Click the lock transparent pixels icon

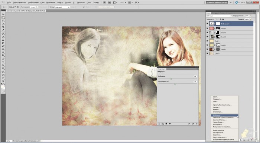pyautogui.click(x=216, y=19)
